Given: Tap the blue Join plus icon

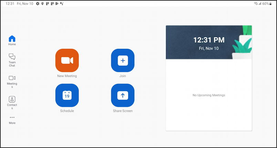Looking at the screenshot, I should pyautogui.click(x=123, y=60).
